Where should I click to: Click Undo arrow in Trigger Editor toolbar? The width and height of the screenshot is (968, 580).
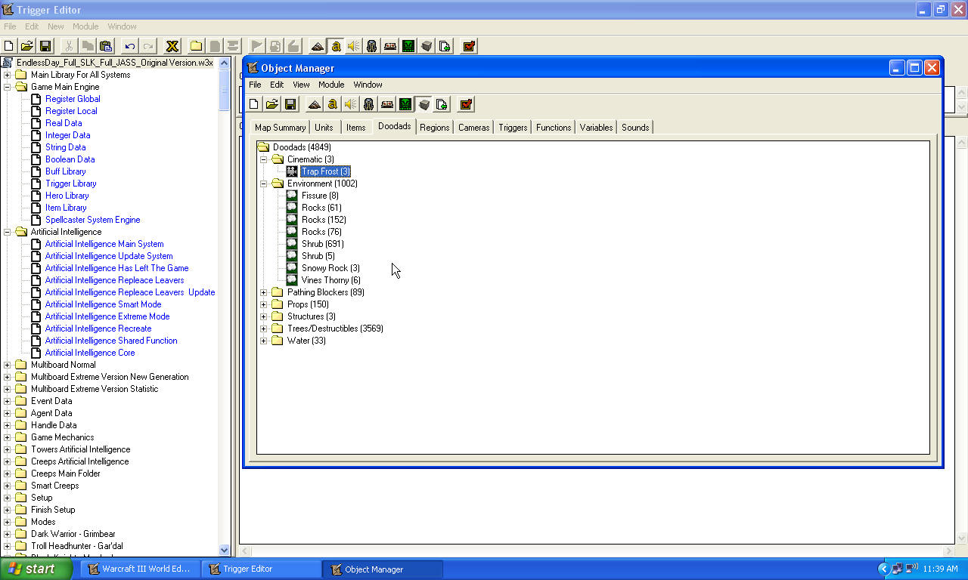coord(130,46)
